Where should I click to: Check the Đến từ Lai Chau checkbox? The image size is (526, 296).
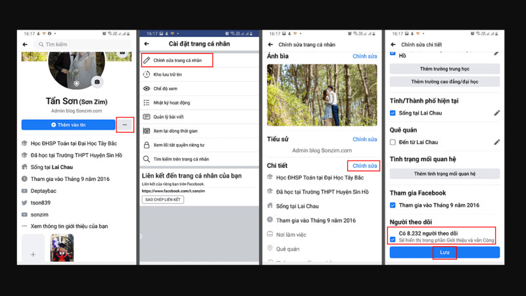coord(393,142)
